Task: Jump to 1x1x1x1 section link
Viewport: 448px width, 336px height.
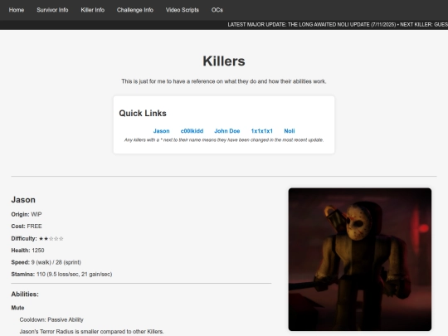Action: (x=262, y=131)
